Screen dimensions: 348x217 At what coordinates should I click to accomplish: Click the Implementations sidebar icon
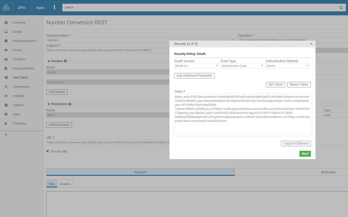[x=6, y=41]
